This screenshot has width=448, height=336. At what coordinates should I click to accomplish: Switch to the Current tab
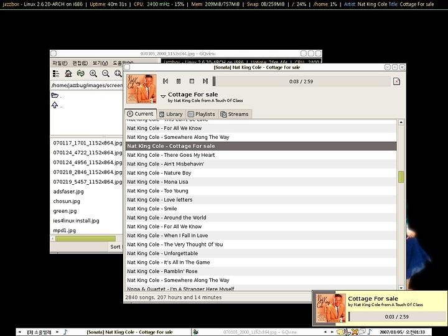click(x=141, y=114)
